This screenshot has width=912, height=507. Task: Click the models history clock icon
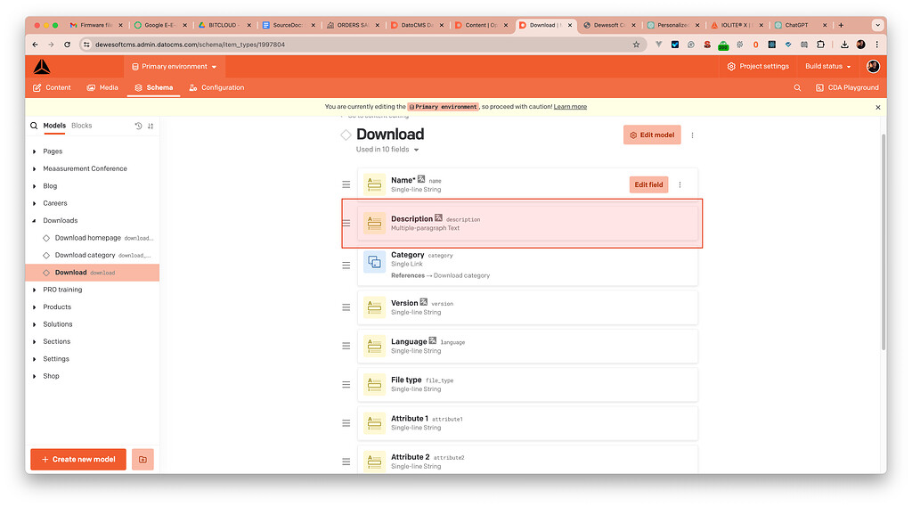(138, 126)
